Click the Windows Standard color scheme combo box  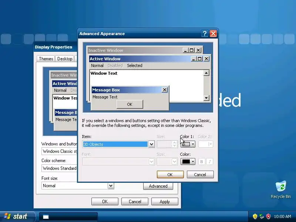point(59,168)
